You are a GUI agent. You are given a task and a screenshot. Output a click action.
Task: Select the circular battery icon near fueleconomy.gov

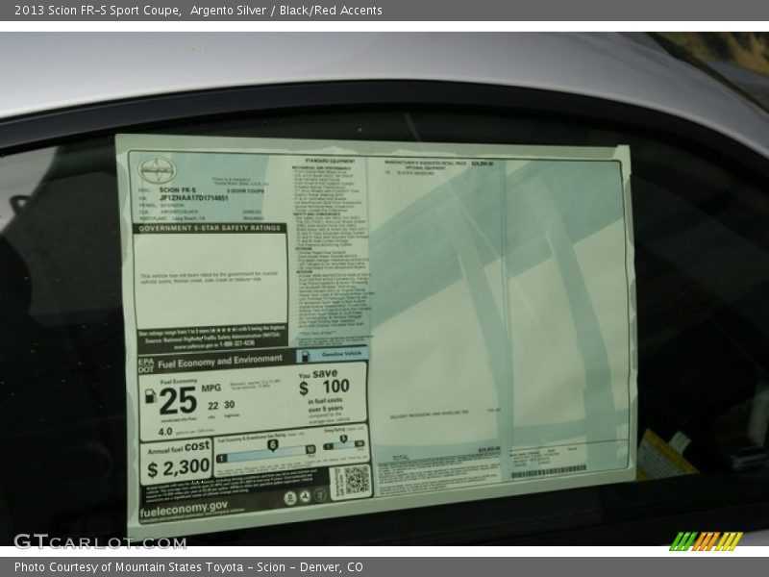pos(290,495)
